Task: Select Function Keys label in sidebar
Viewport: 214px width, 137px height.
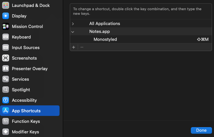Action: pyautogui.click(x=26, y=121)
